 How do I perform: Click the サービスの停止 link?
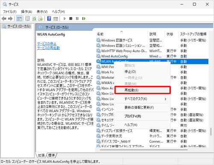47,43
